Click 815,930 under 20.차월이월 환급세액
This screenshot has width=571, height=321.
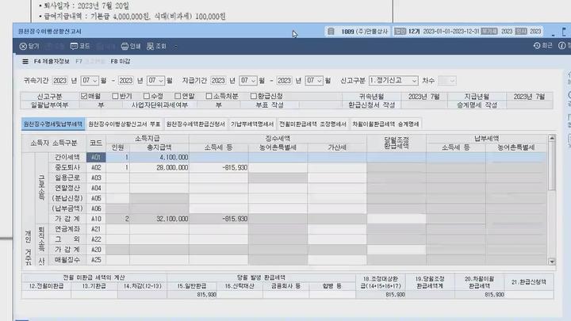pos(480,295)
